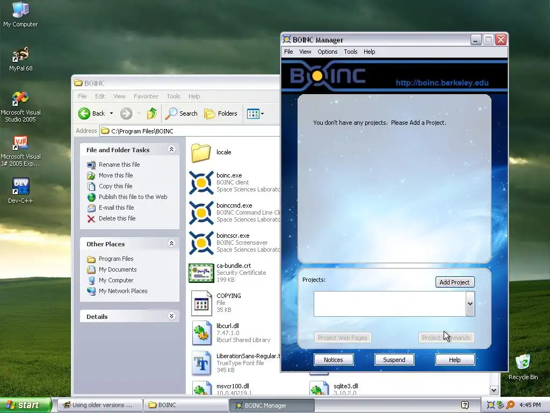
Task: Click Publish this file to the Web
Action: point(133,197)
